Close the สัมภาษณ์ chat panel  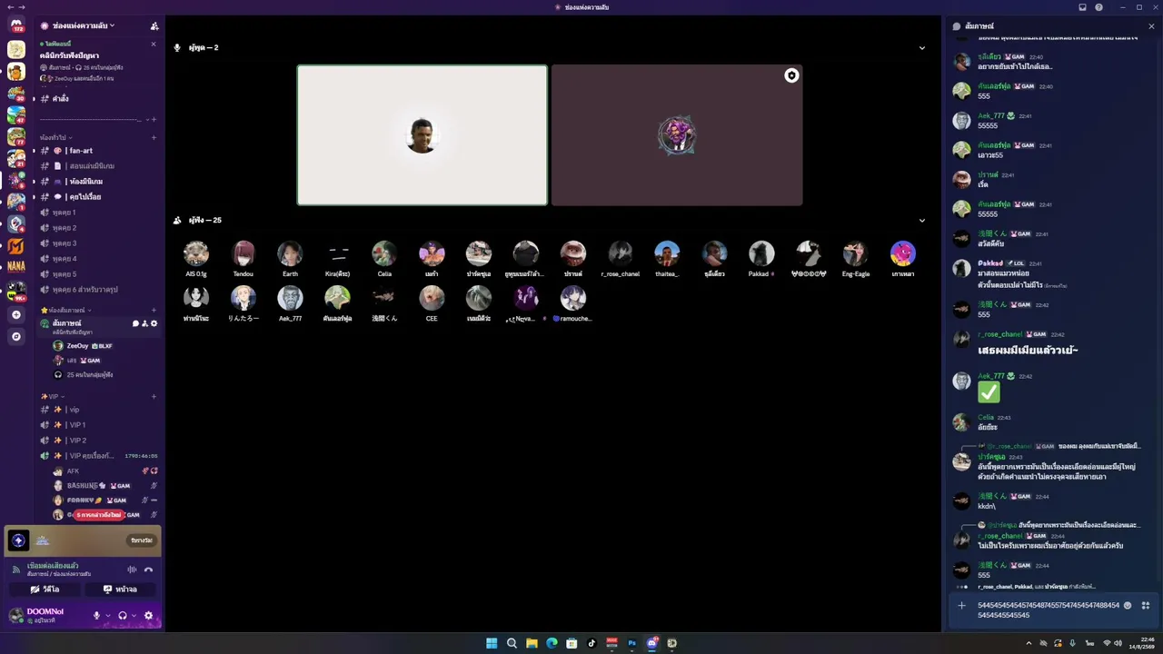(1151, 26)
